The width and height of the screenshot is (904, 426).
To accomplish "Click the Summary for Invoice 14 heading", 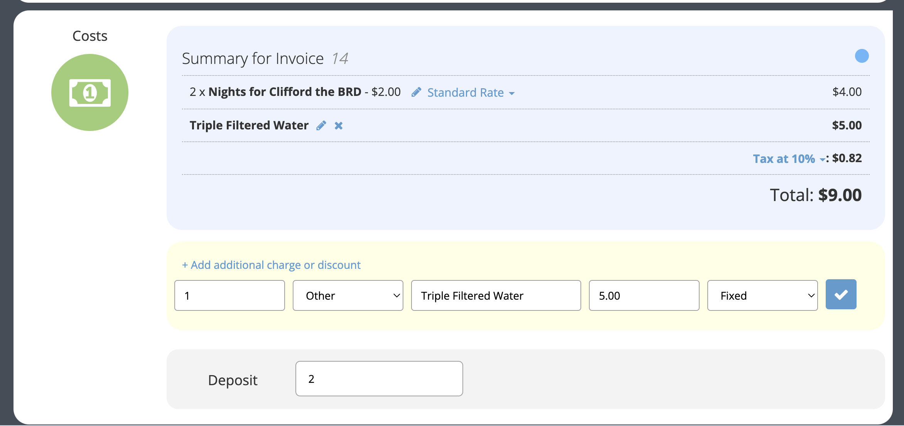I will pos(265,59).
